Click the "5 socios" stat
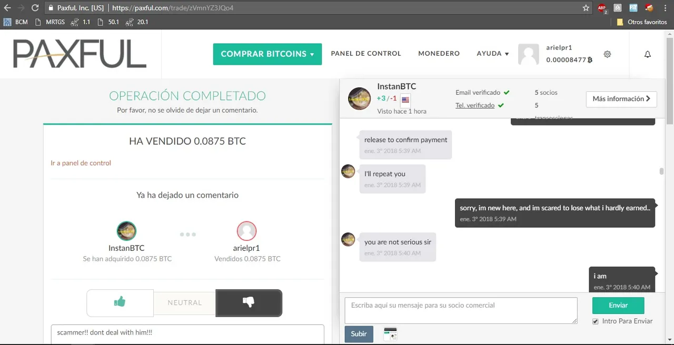674x345 pixels. coord(546,93)
